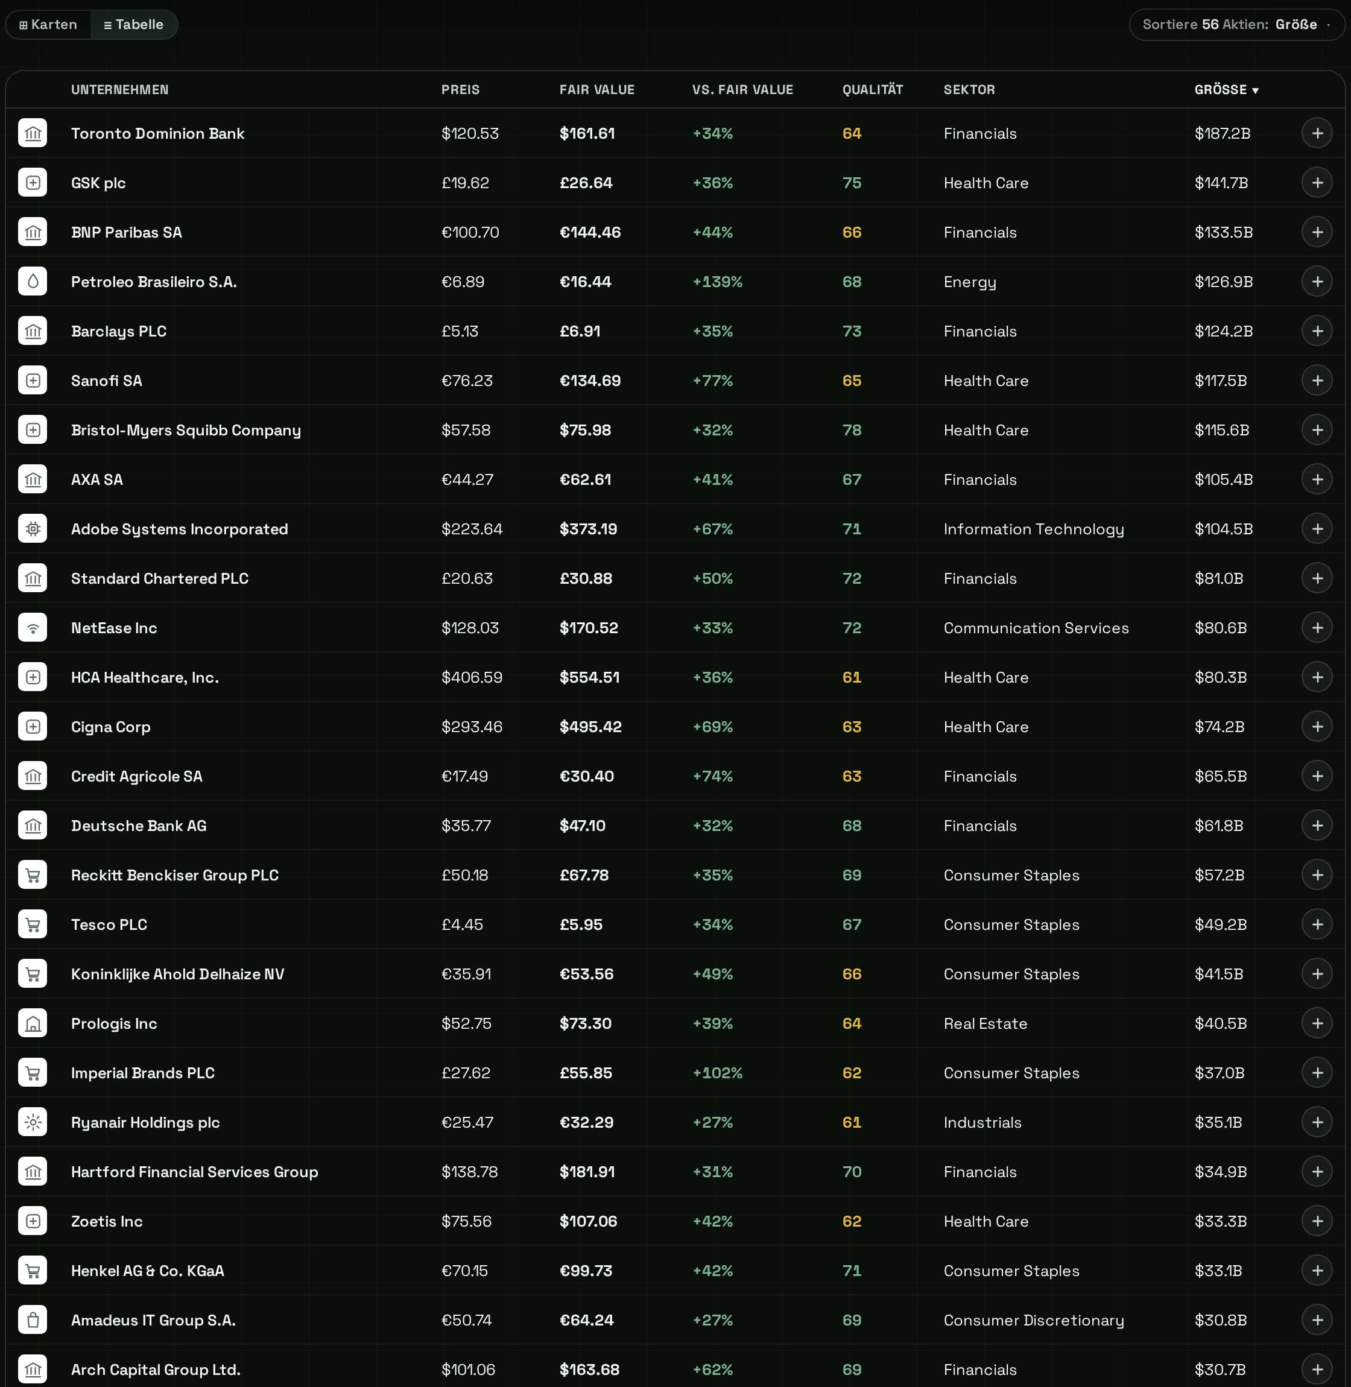
Task: Add GSK plc with plus button
Action: coord(1317,183)
